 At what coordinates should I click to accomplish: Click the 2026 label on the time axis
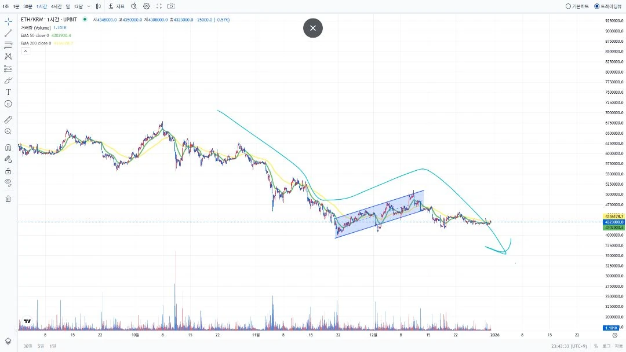494,335
